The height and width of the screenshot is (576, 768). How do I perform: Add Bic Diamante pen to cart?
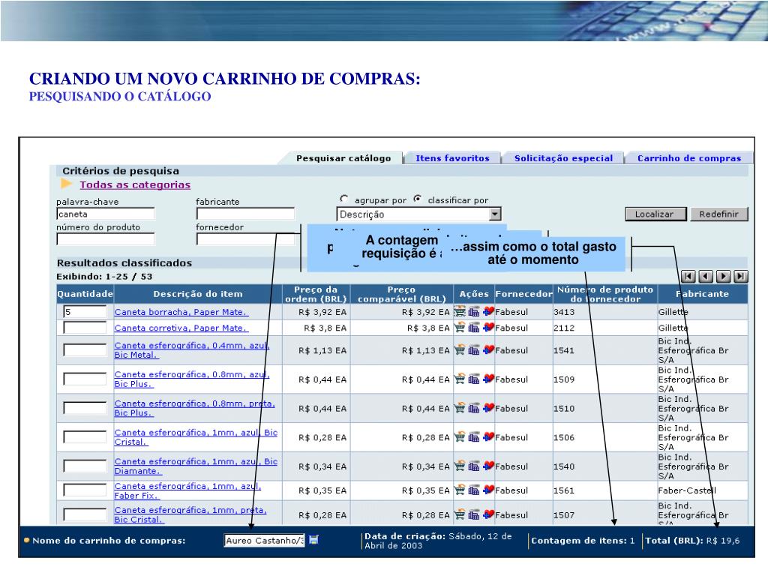click(x=460, y=466)
